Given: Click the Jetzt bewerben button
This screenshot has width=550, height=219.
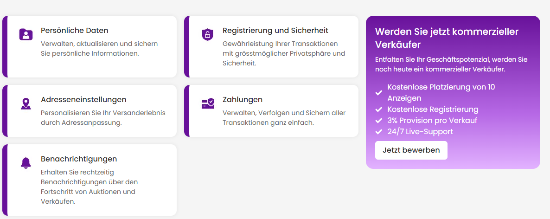Looking at the screenshot, I should pos(411,150).
